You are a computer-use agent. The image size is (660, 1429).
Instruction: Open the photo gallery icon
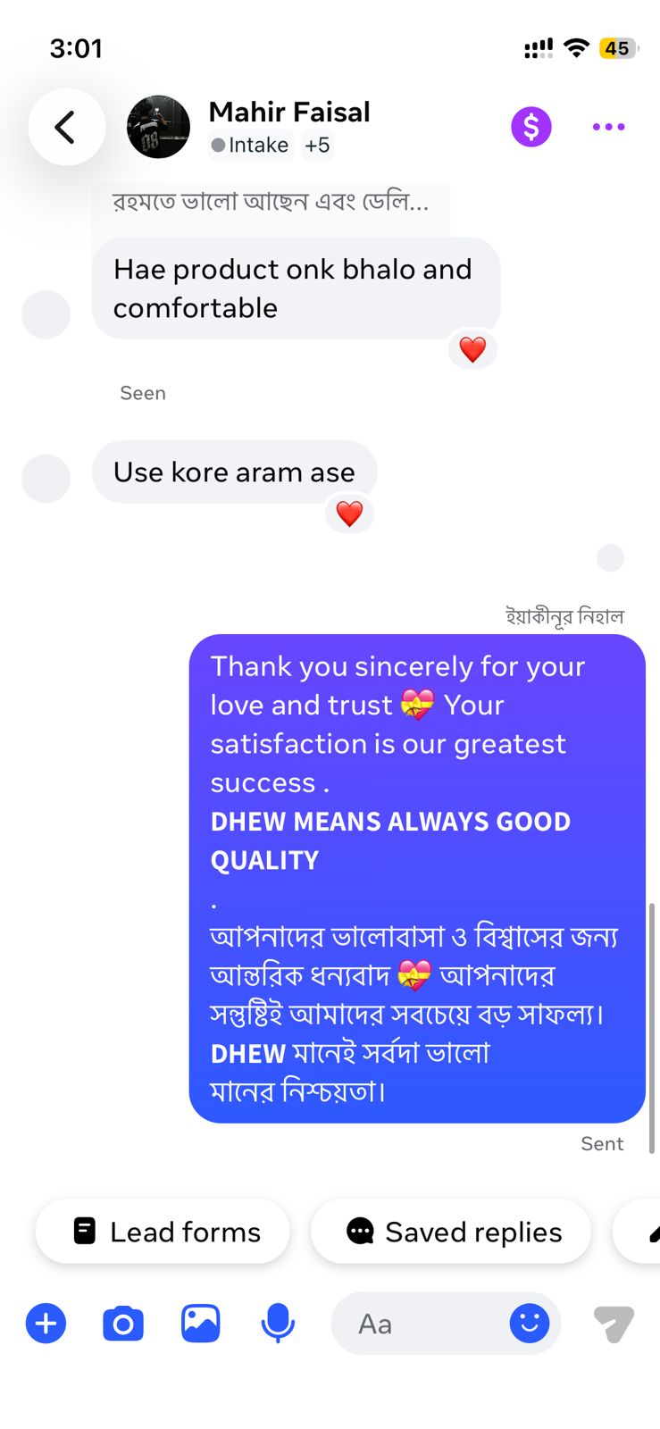201,1323
